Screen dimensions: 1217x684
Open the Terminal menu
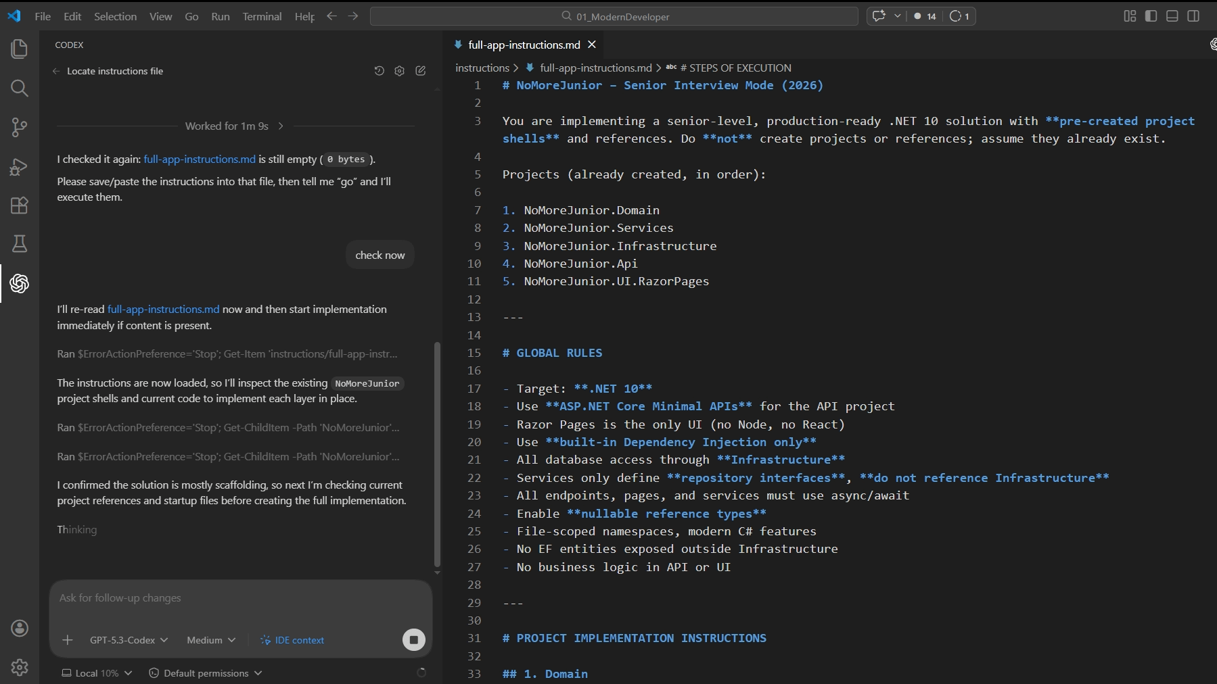click(x=262, y=16)
